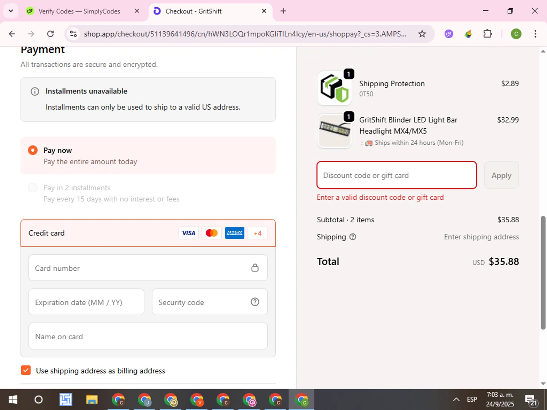Click Ships within 24 hours (Mon-Fri) text

click(x=419, y=143)
